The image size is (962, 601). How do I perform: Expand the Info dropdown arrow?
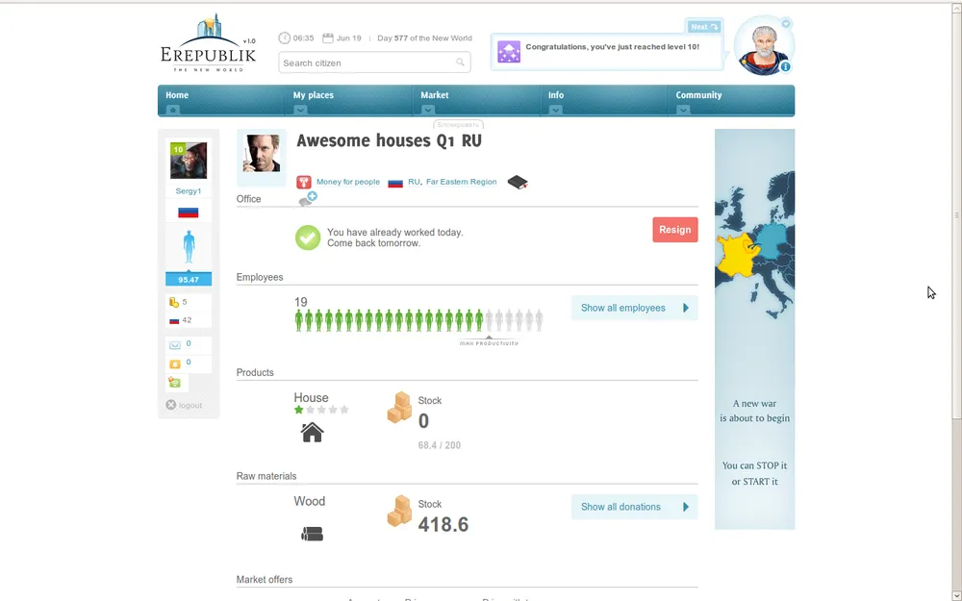[x=555, y=110]
